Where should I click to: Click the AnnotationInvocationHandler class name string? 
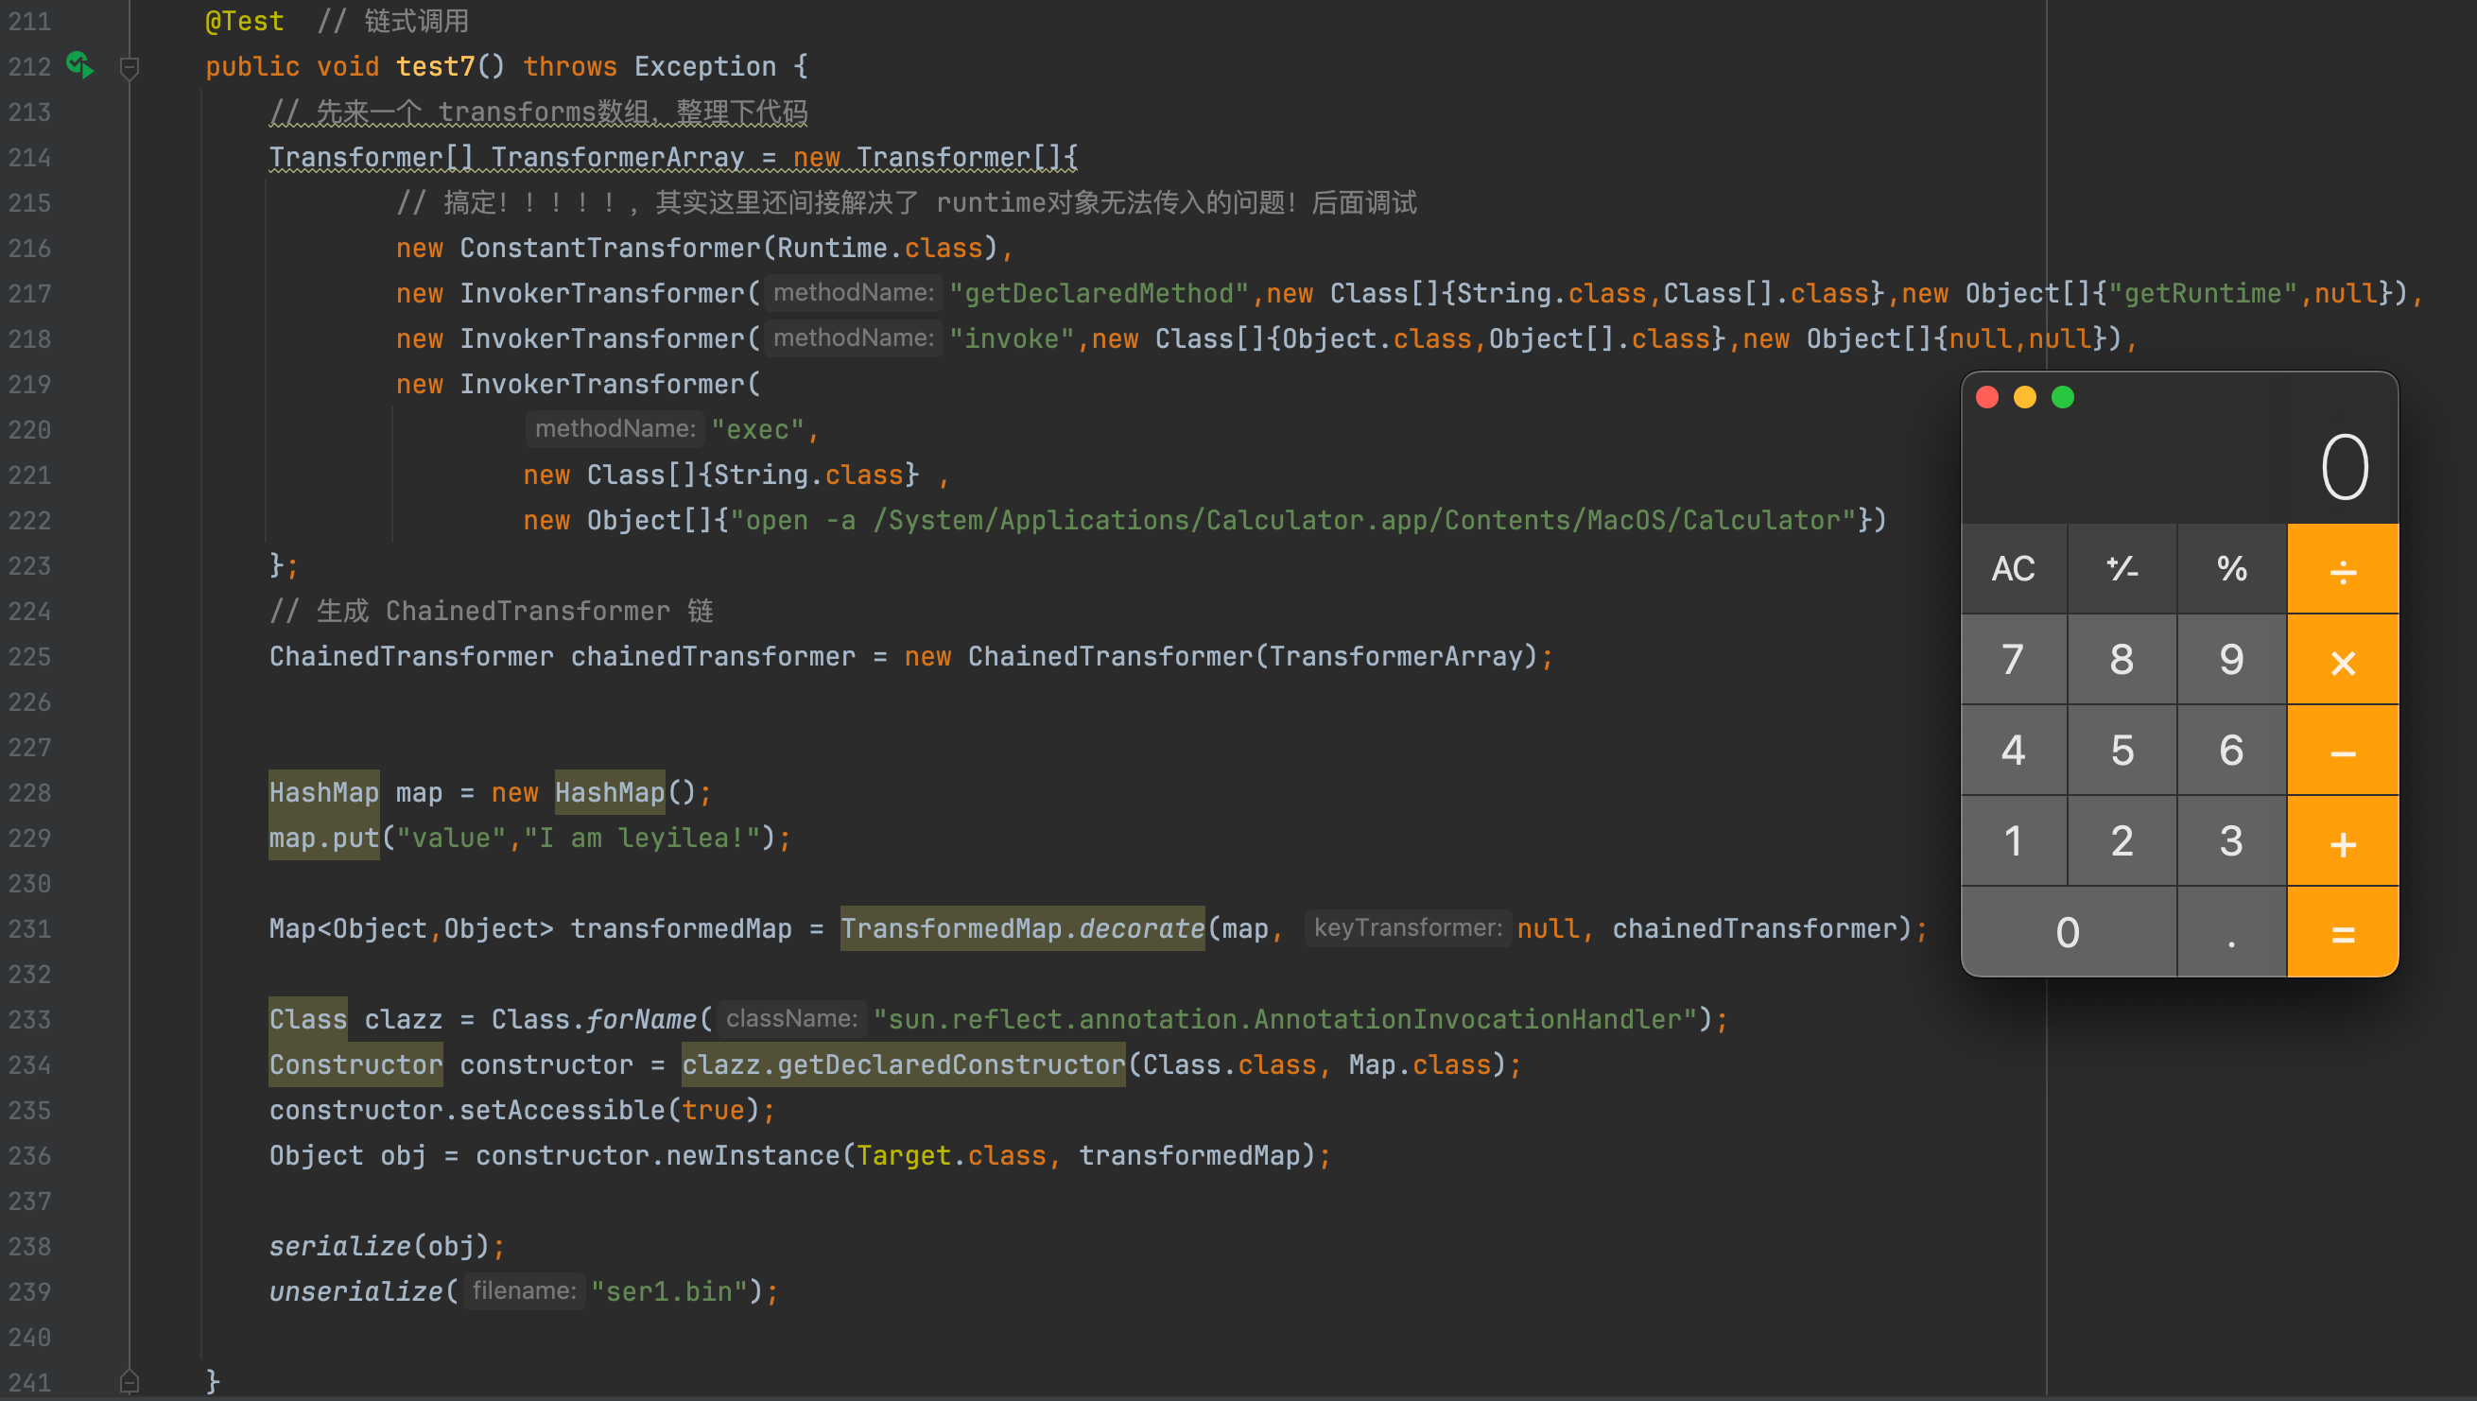1284,1019
